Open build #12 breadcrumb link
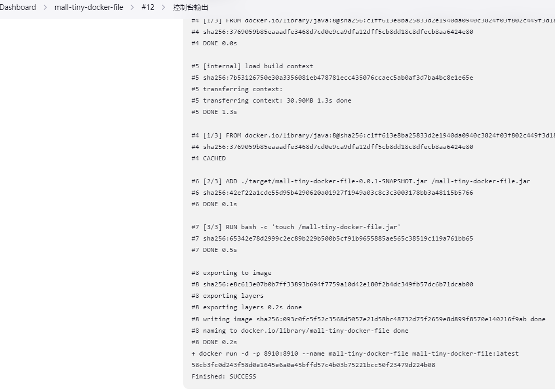 (x=148, y=7)
